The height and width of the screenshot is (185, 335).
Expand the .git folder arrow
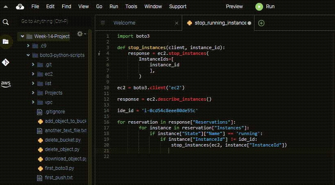[x=33, y=64]
